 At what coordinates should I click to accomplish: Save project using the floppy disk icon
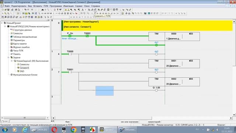(8, 10)
